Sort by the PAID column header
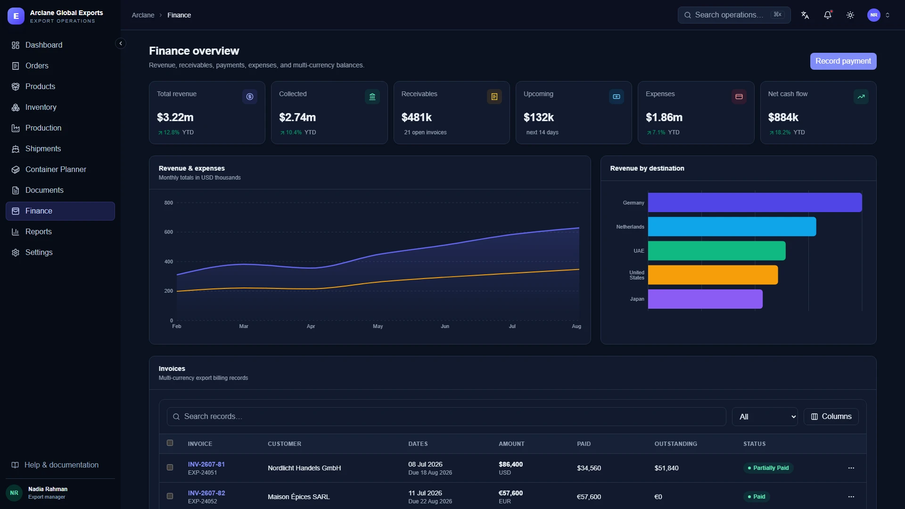The width and height of the screenshot is (905, 509). point(584,444)
